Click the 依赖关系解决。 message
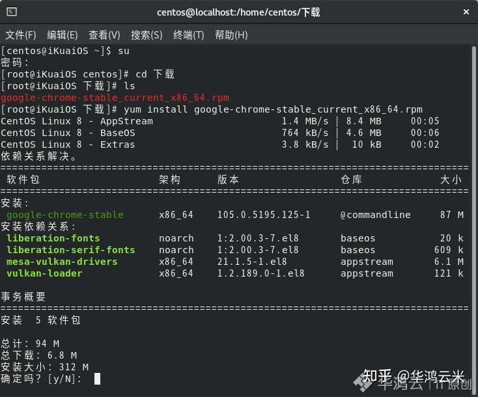Image resolution: width=478 pixels, height=397 pixels. (38, 156)
